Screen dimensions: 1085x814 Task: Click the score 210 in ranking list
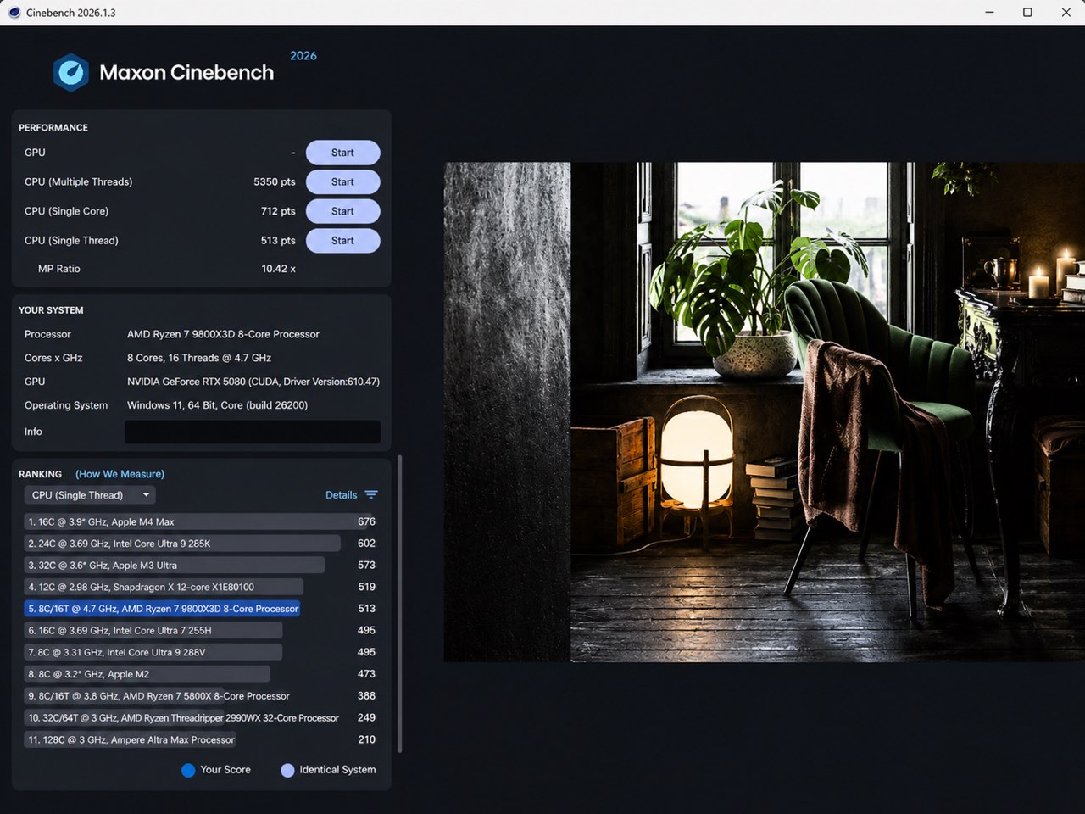(x=366, y=739)
